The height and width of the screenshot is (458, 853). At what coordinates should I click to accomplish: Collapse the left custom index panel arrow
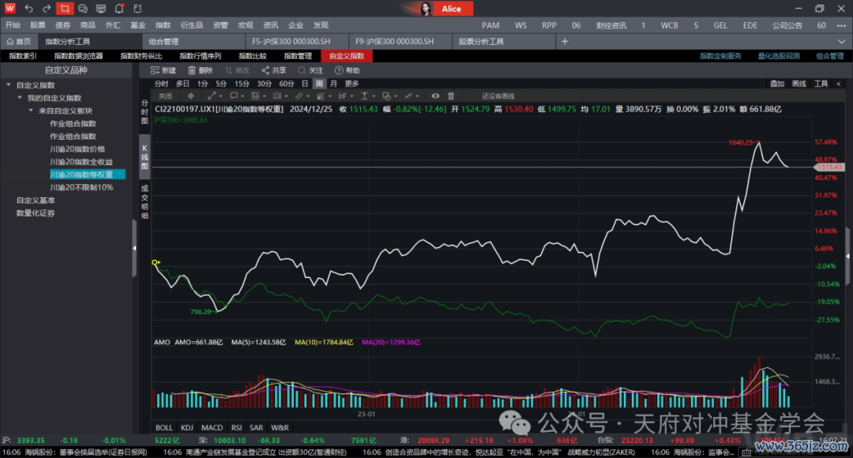(x=134, y=248)
